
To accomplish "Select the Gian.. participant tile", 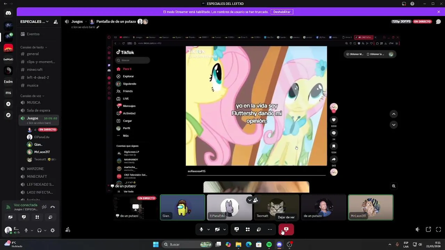I will point(183,207).
